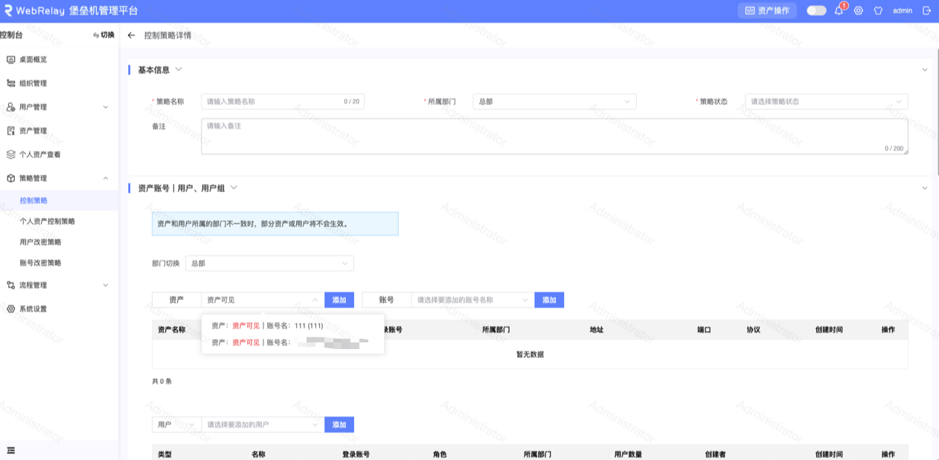Screen dimensions: 939x460
Task: Click the 控制策略详情 page title
Action: click(167, 35)
